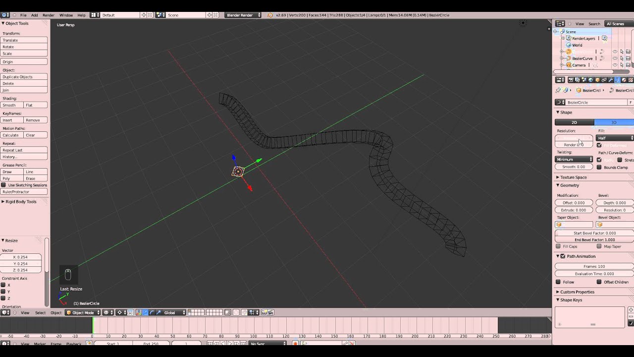Viewport: 634px width, 357px height.
Task: Click the play animation button in timeline
Action: click(x=230, y=343)
